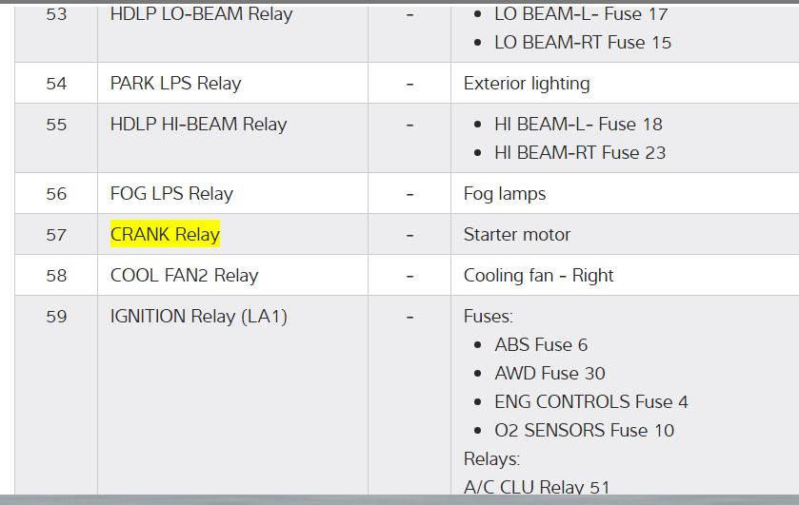Screen dimensions: 799x505
Task: Click the HI BEAM-RT Fuse 23 entry
Action: click(x=580, y=153)
